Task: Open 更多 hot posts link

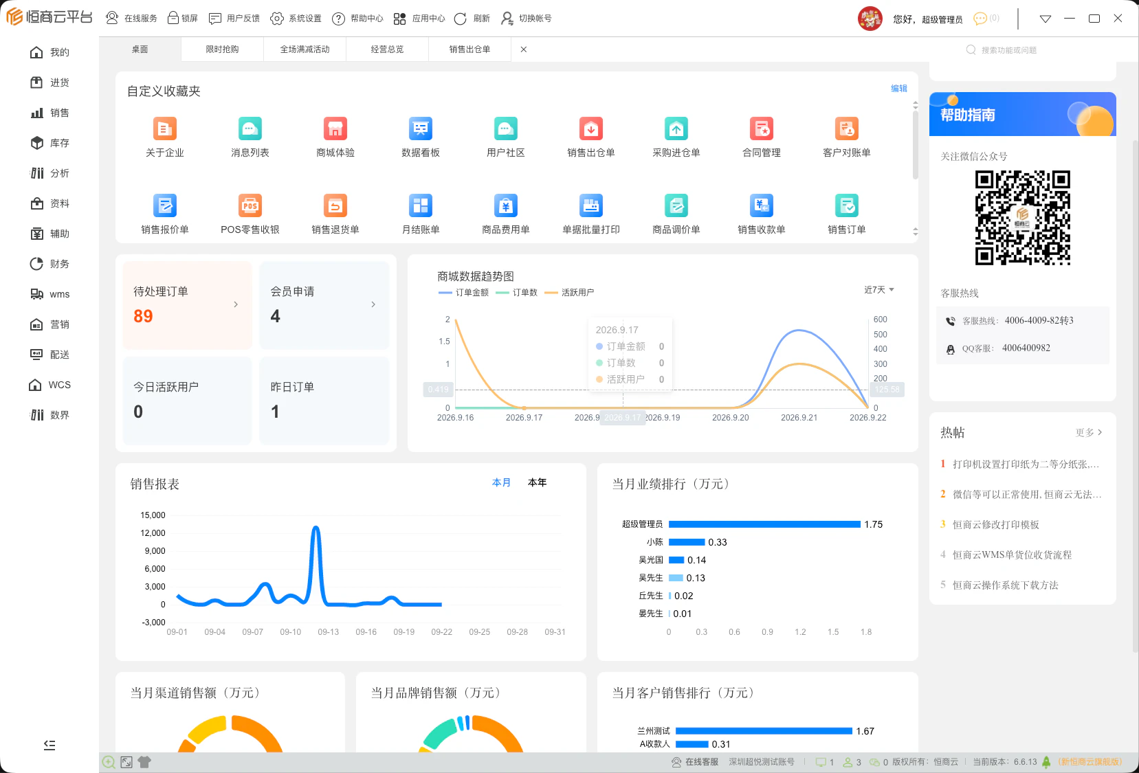Action: pos(1089,432)
